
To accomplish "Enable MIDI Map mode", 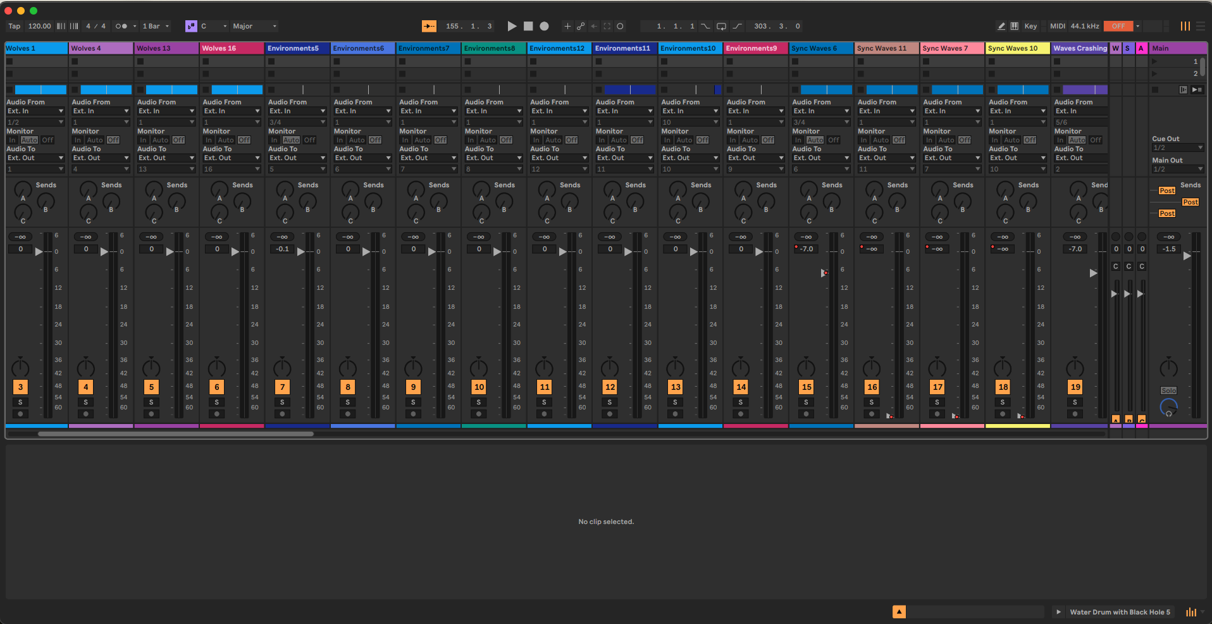I will pyautogui.click(x=1058, y=26).
